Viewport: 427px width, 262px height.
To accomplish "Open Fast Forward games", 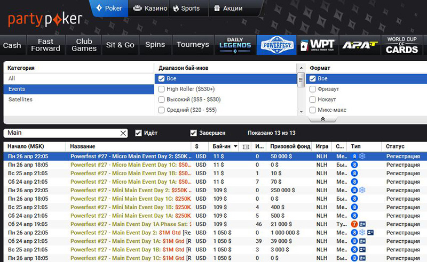I will click(x=45, y=45).
